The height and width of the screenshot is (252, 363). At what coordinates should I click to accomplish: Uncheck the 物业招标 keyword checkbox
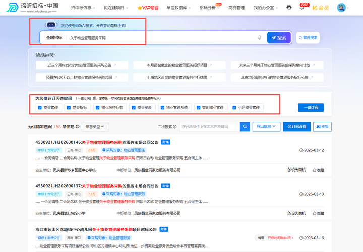[69, 108]
